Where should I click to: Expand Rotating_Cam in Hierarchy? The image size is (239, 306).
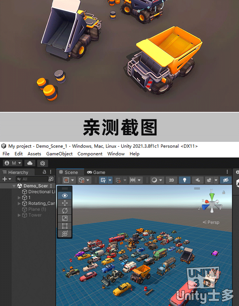pyautogui.click(x=19, y=204)
